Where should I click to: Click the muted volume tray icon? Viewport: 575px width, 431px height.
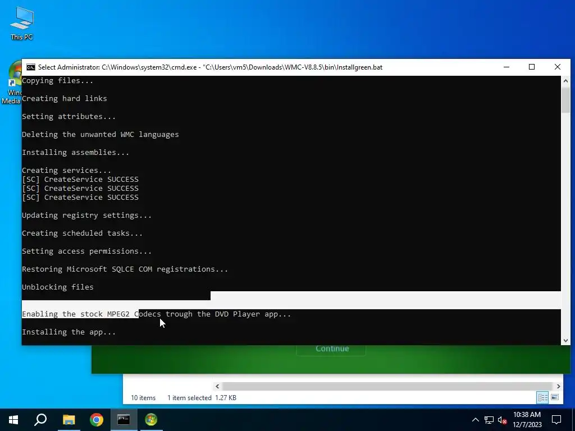click(x=503, y=420)
